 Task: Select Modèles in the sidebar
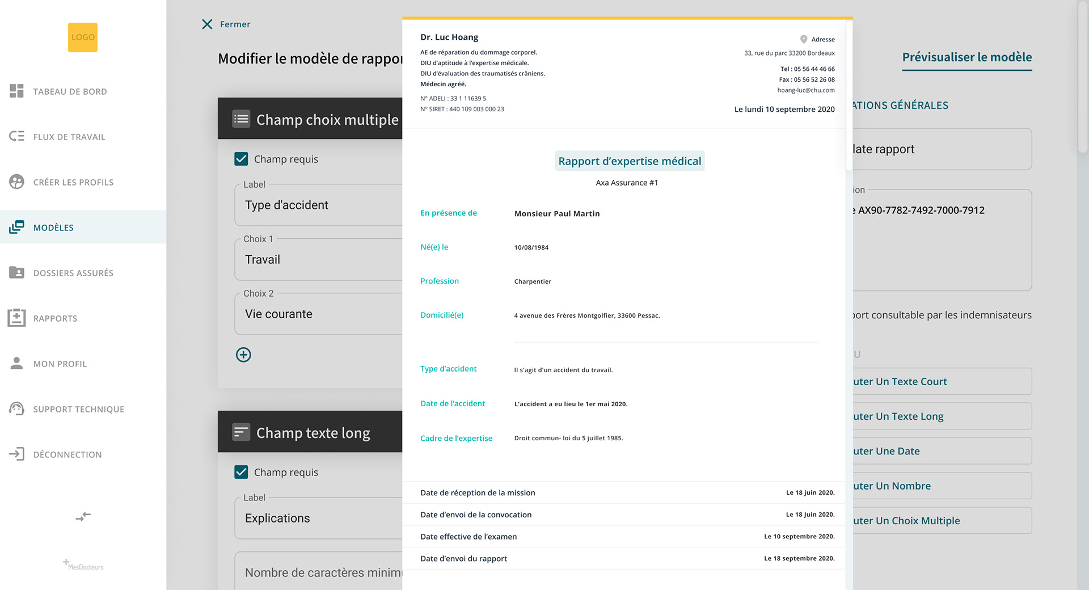pos(83,227)
